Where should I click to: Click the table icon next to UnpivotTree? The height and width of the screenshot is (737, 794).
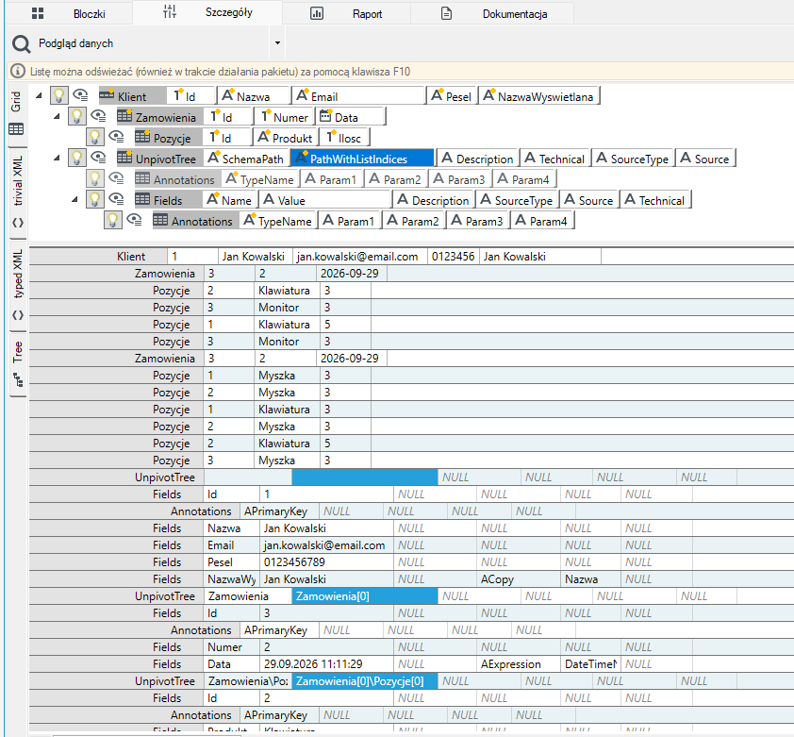point(124,158)
